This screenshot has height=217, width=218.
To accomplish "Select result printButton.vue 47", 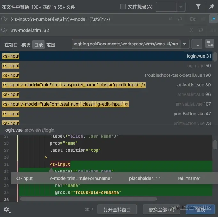I will tap(106, 114).
